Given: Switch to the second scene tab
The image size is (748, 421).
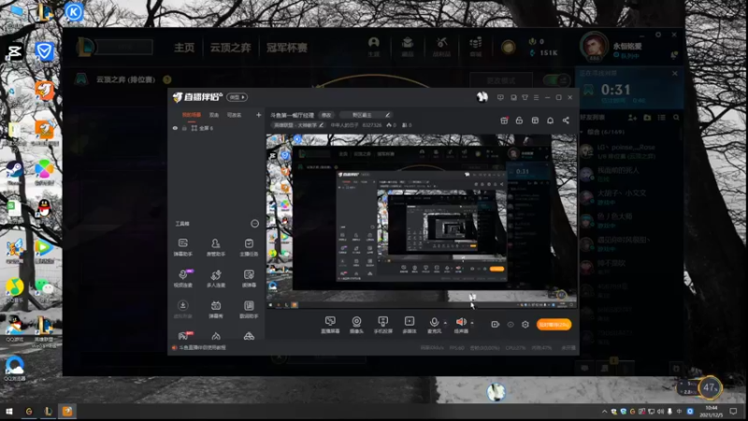Looking at the screenshot, I should 214,115.
